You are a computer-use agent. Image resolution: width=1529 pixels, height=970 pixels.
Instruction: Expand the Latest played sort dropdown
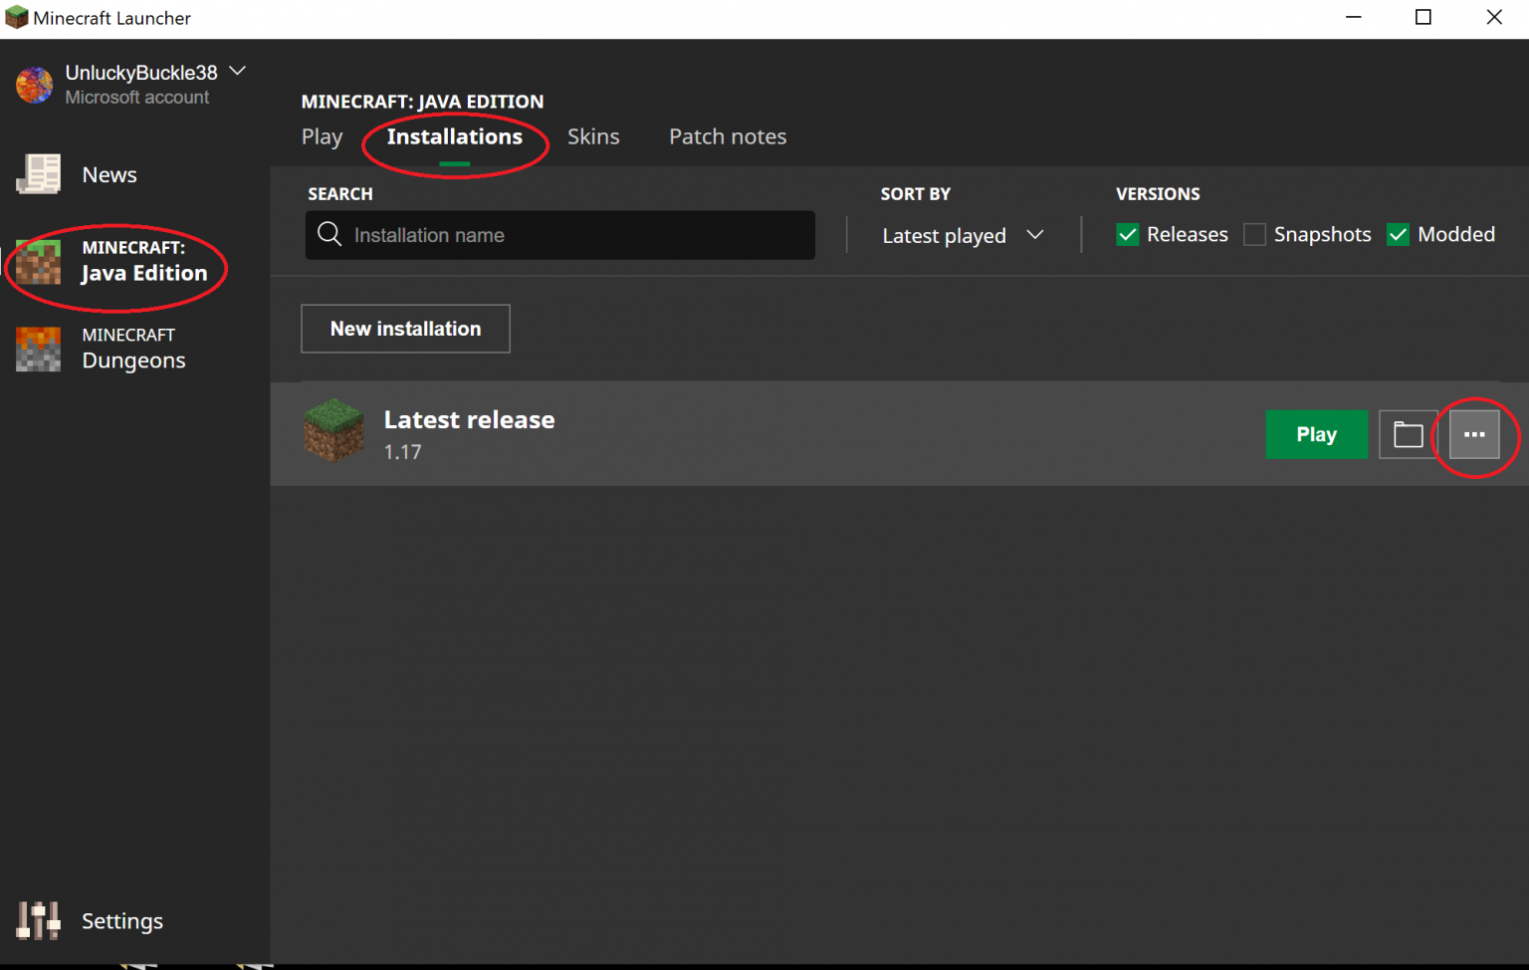(x=963, y=236)
